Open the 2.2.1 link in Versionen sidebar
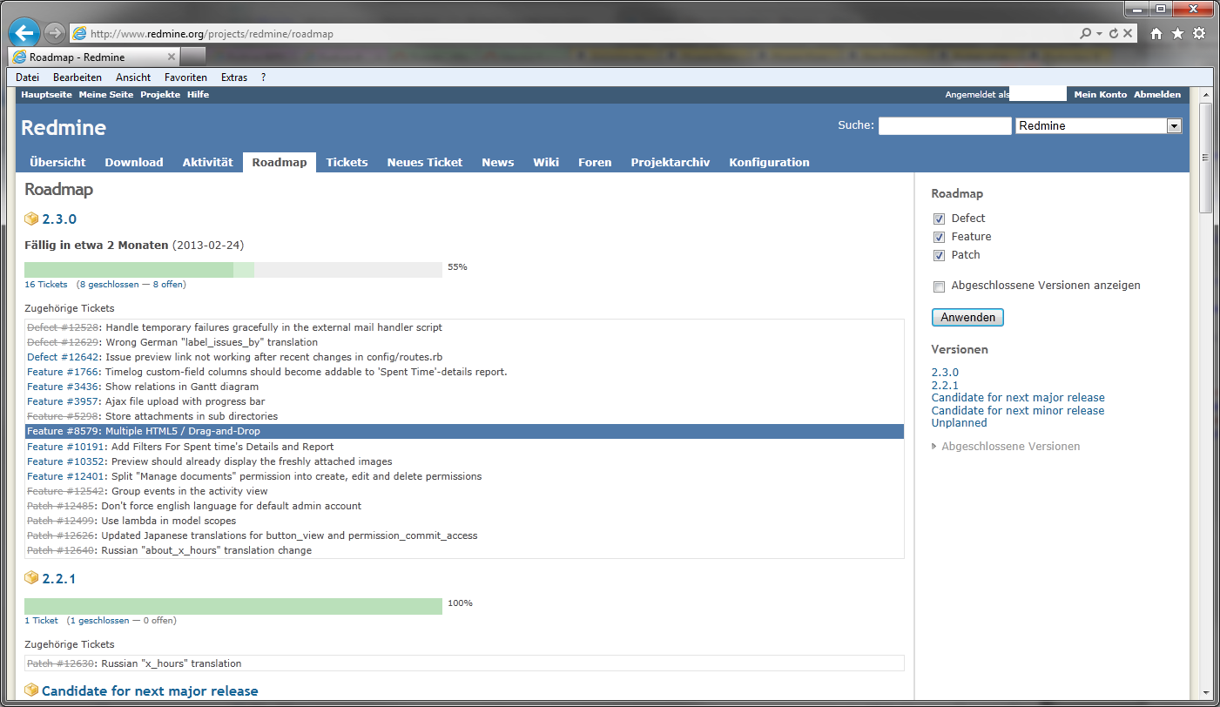Image resolution: width=1220 pixels, height=707 pixels. click(945, 385)
